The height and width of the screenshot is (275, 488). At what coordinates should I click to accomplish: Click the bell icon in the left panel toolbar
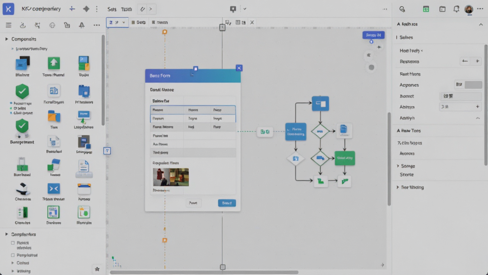81,25
